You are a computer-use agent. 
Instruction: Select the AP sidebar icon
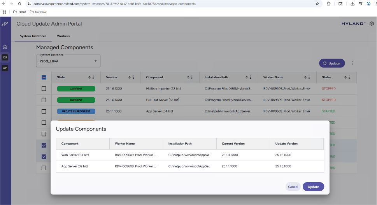tap(5, 68)
